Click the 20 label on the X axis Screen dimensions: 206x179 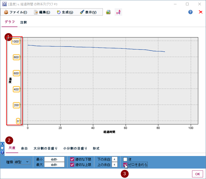point(60,128)
